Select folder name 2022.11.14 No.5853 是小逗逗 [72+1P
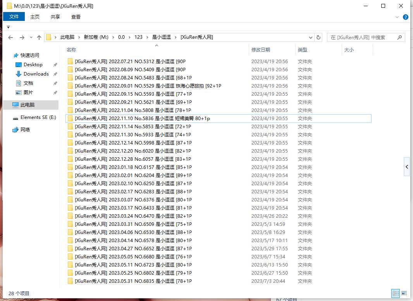This screenshot has width=413, height=301. (133, 127)
